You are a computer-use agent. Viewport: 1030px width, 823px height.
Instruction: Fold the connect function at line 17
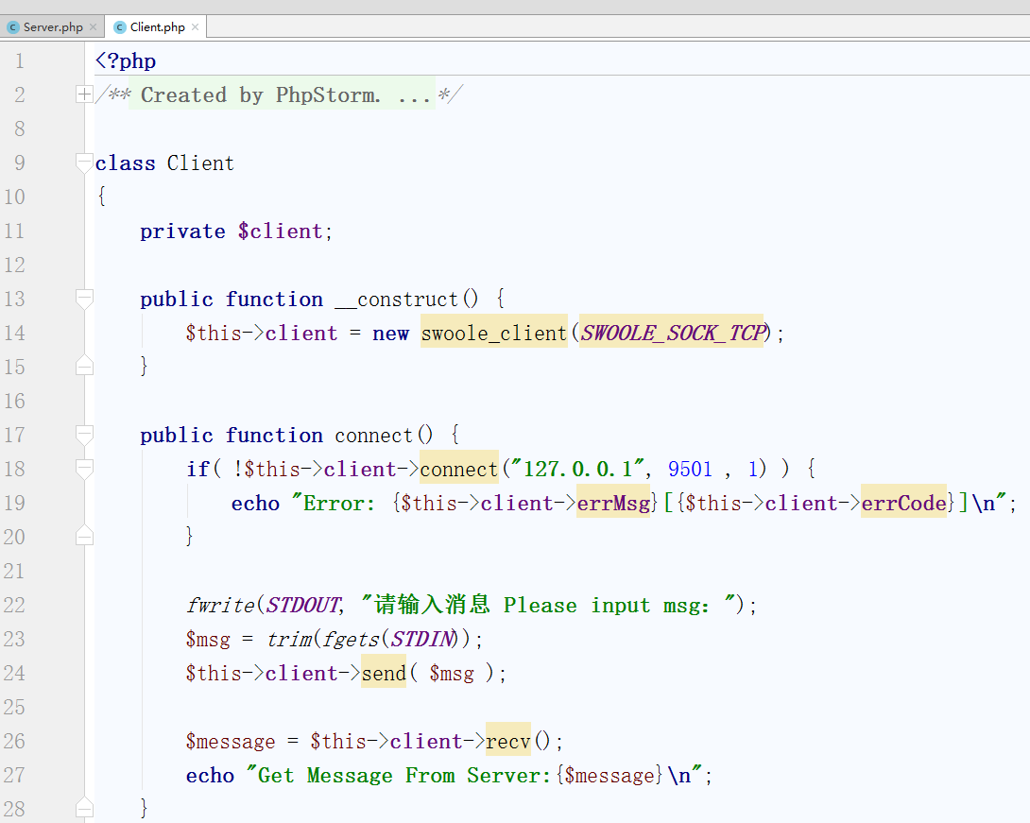click(84, 435)
